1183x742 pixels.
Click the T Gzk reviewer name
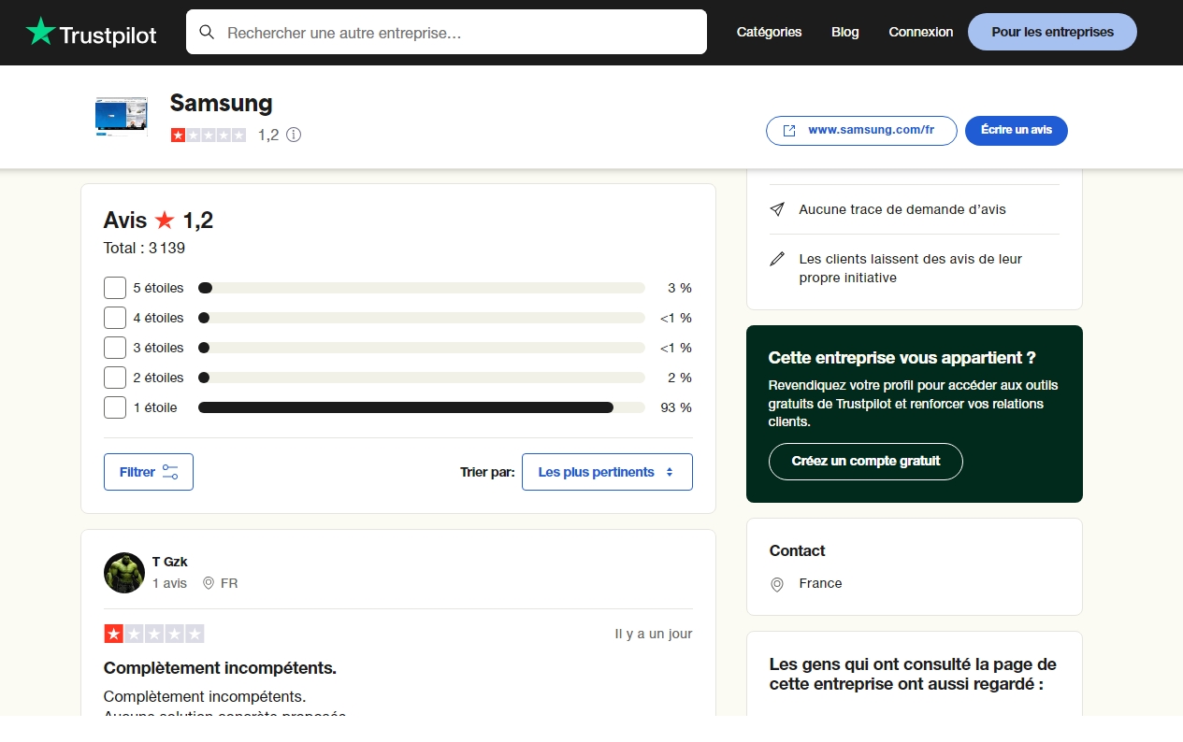(x=170, y=562)
